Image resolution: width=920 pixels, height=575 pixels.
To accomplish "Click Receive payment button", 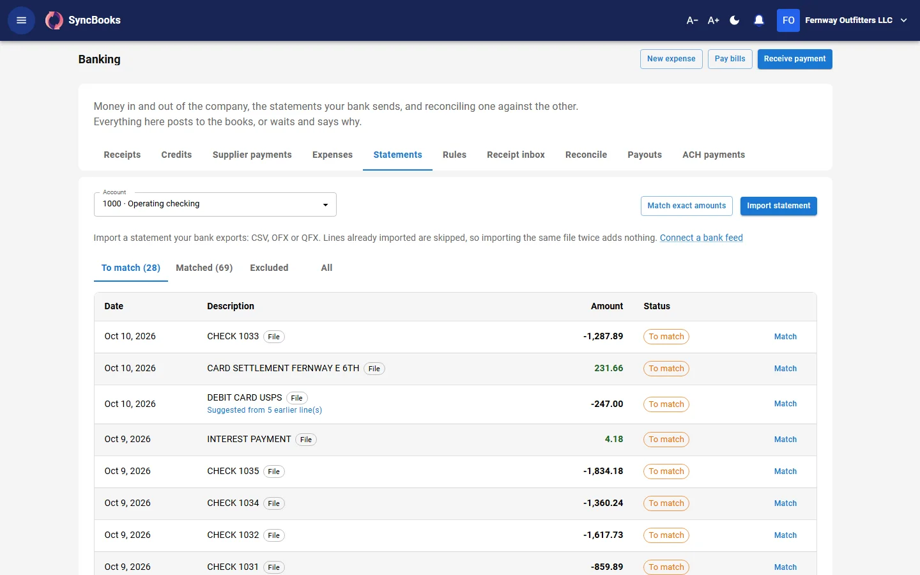I will tap(795, 59).
